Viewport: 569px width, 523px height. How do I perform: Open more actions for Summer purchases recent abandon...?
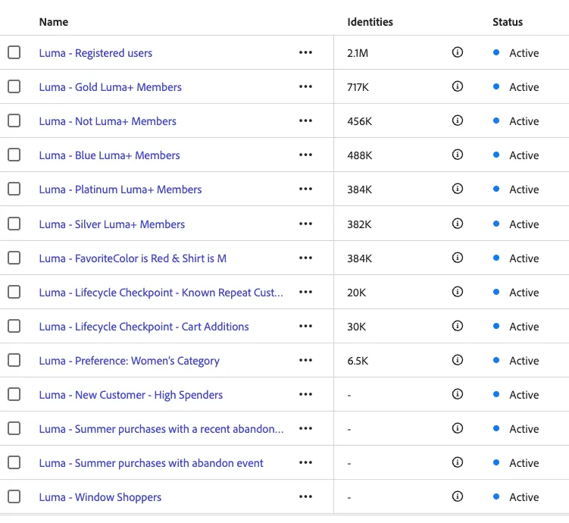pyautogui.click(x=305, y=429)
